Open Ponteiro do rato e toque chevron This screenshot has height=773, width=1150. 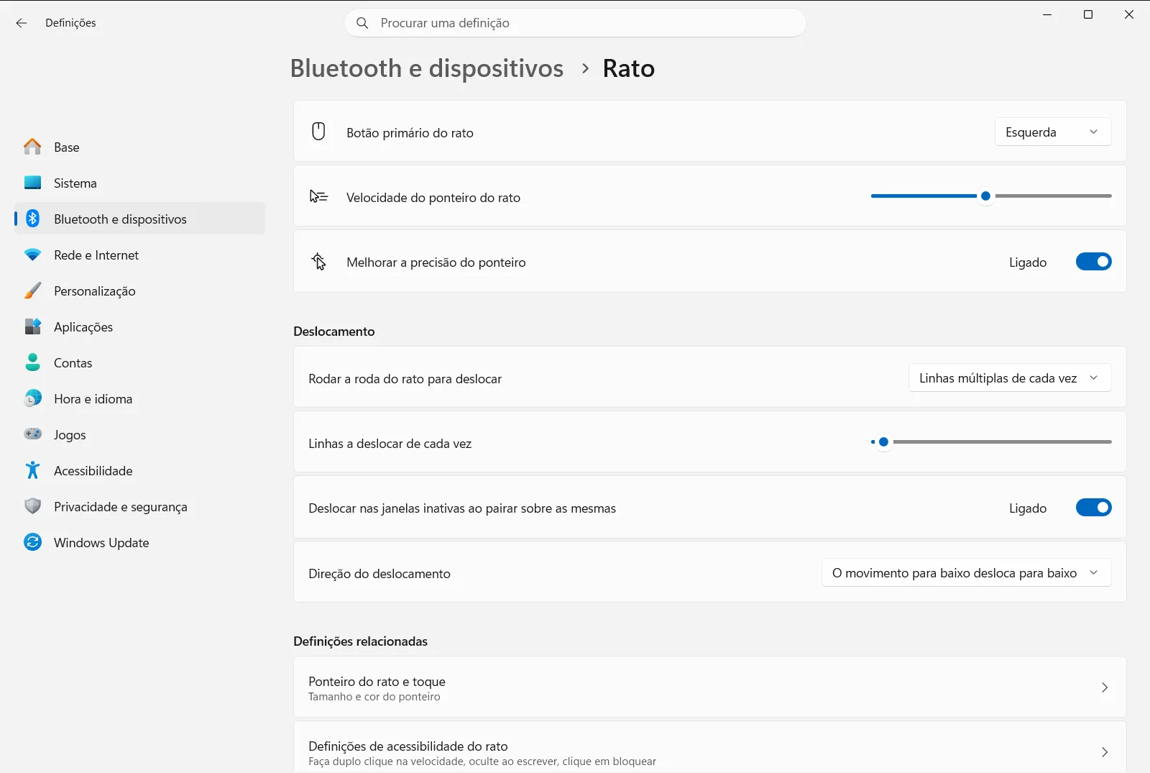(1105, 687)
